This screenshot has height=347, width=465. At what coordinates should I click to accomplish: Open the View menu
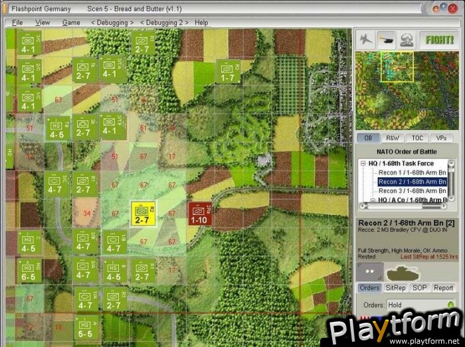(43, 23)
